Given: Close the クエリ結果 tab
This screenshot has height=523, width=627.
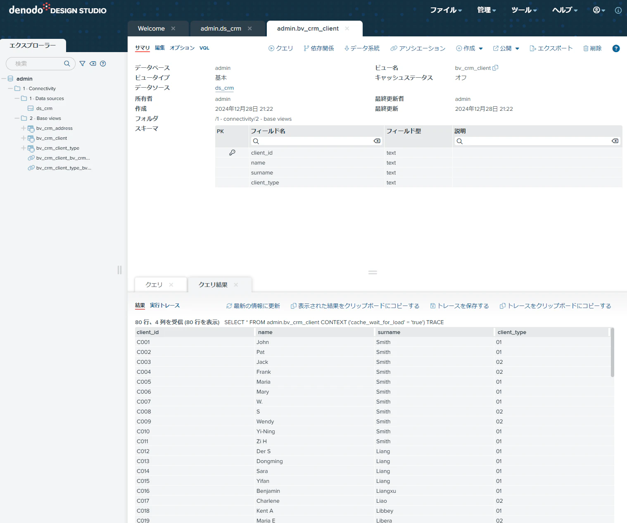Looking at the screenshot, I should [x=236, y=285].
